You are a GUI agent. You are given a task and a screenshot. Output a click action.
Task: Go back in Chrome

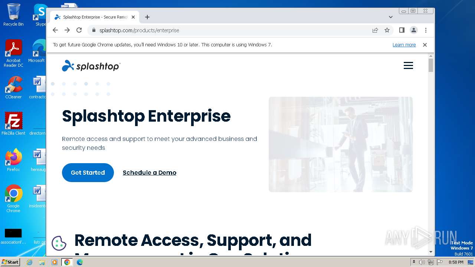[x=55, y=30]
